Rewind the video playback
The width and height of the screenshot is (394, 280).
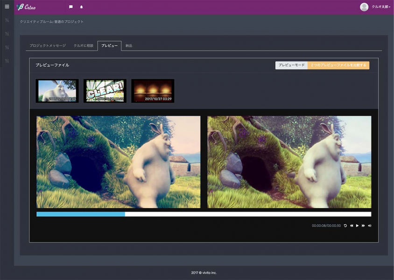pos(352,226)
